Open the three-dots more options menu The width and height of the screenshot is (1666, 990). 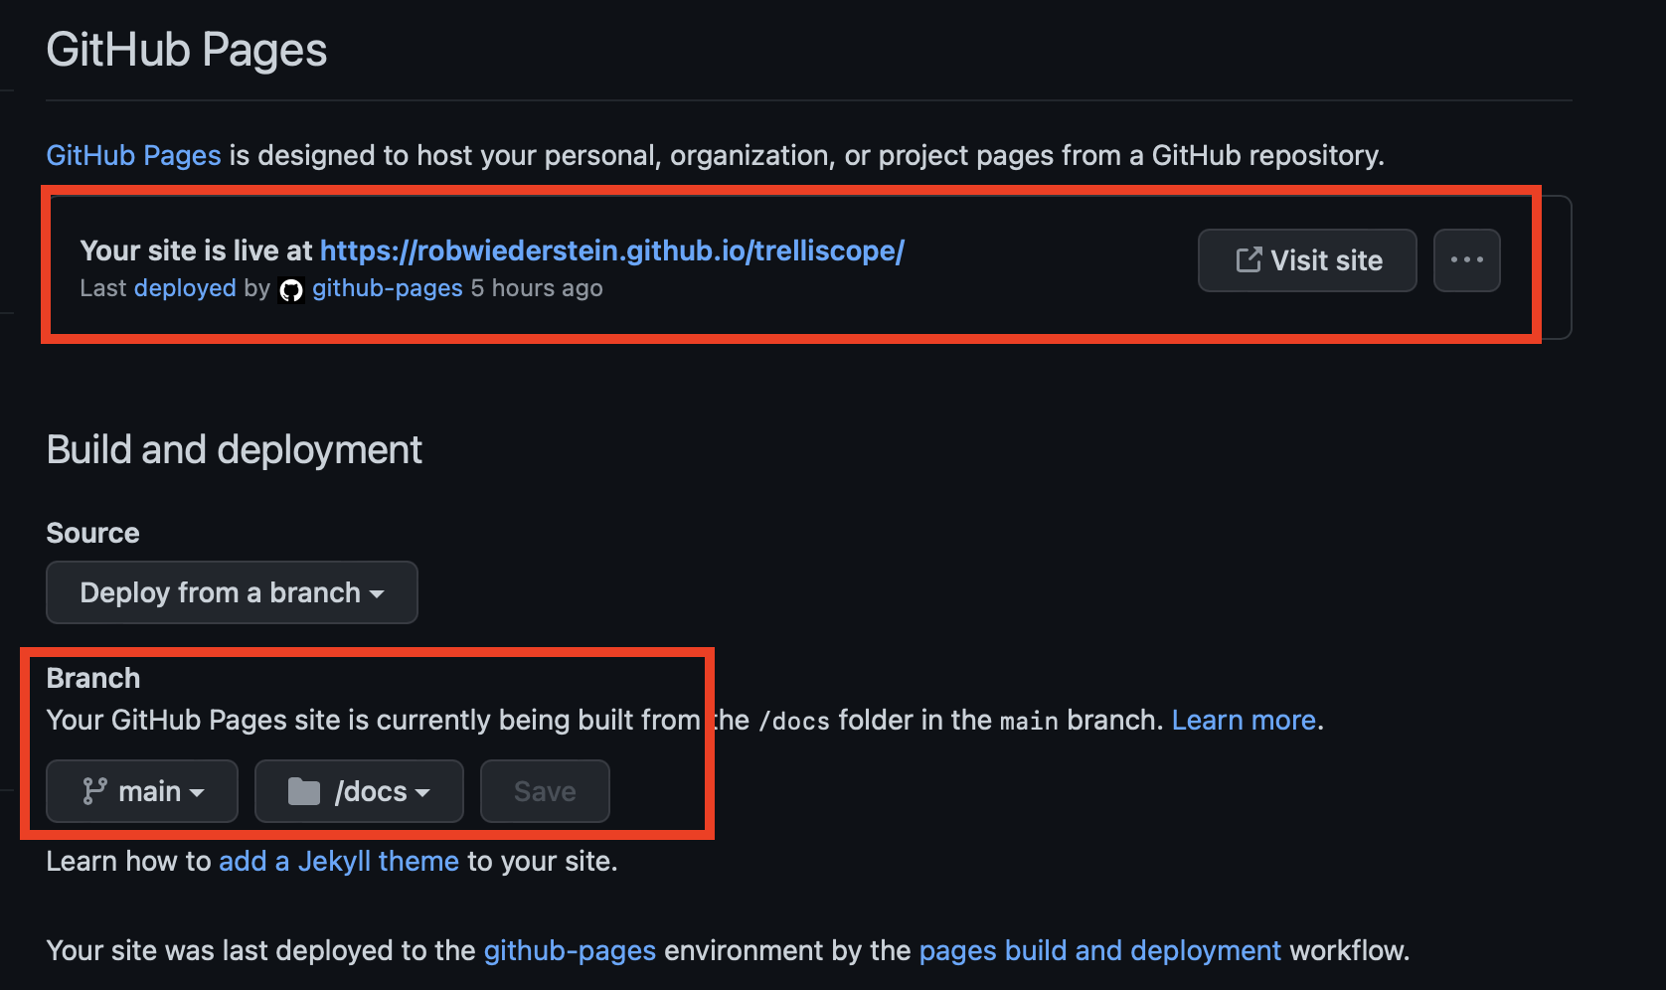pos(1466,260)
